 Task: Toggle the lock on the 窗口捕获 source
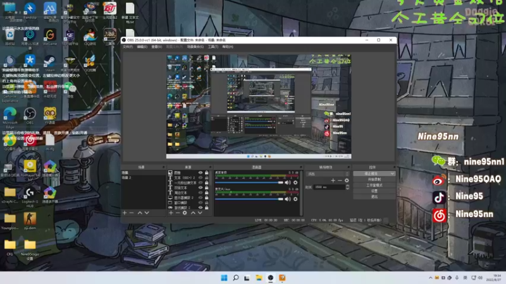207,203
